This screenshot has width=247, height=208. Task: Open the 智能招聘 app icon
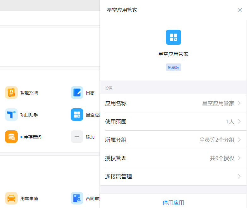pos(11,93)
